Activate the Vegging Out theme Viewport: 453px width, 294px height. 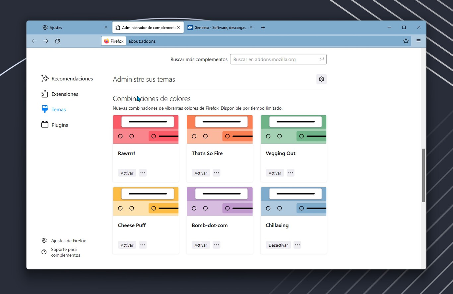[275, 172]
